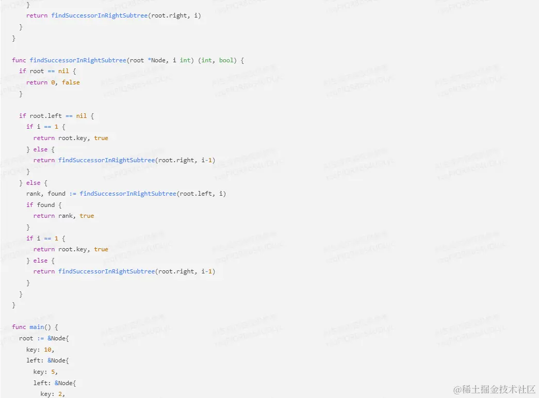539x398 pixels.
Task: Click the 'false' keyword in return statement
Action: 71,82
